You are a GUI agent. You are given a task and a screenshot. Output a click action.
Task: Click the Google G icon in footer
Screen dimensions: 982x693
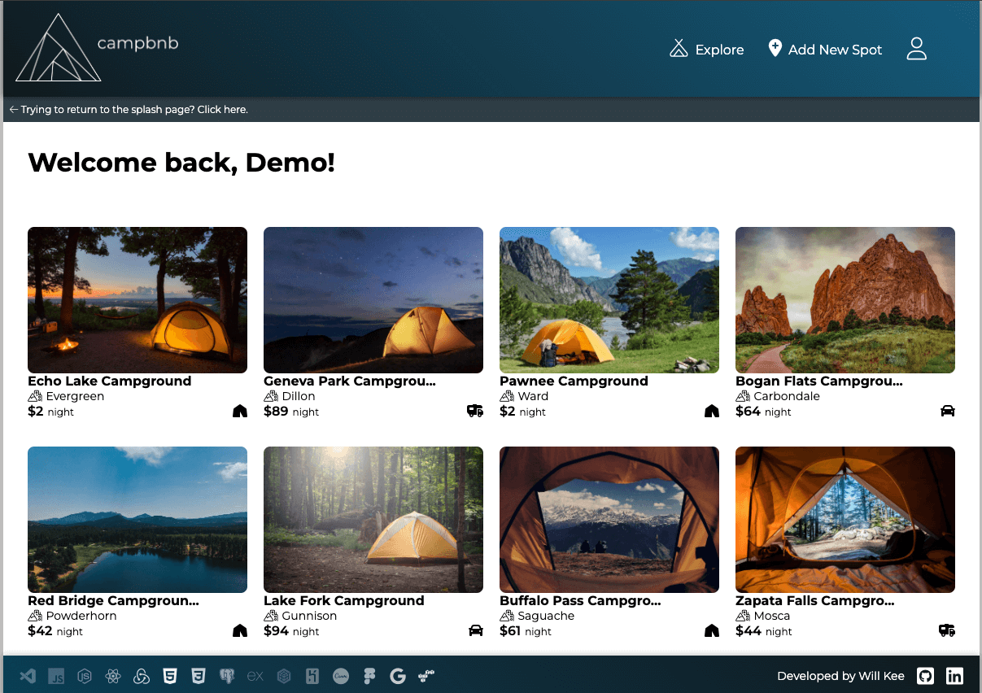[398, 676]
